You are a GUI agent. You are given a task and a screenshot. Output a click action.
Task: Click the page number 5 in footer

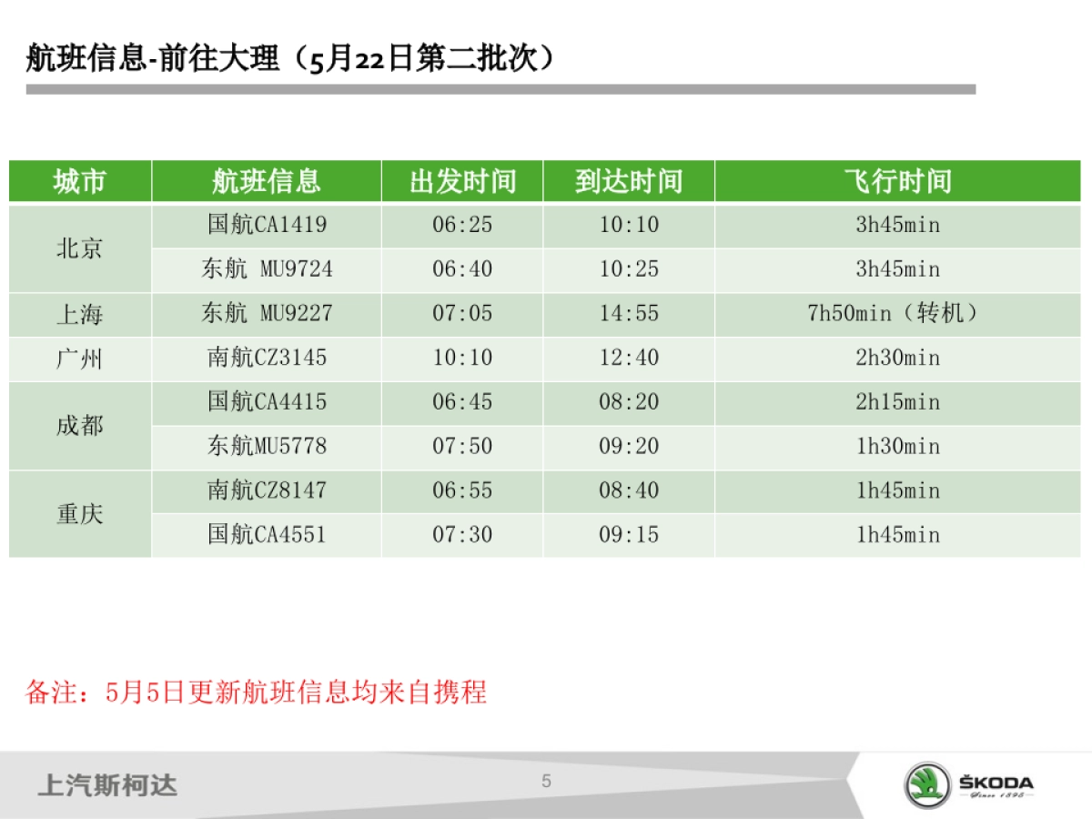[546, 780]
